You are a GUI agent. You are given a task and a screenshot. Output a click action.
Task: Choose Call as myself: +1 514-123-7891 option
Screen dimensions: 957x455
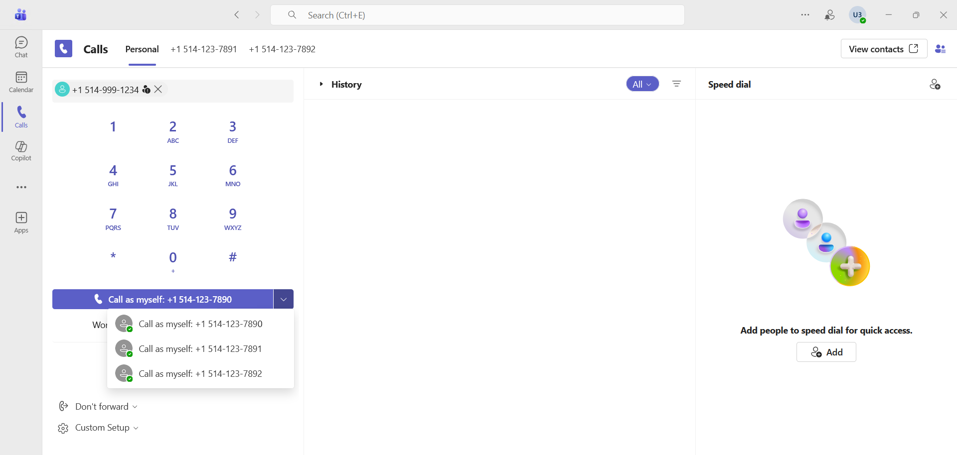point(200,349)
